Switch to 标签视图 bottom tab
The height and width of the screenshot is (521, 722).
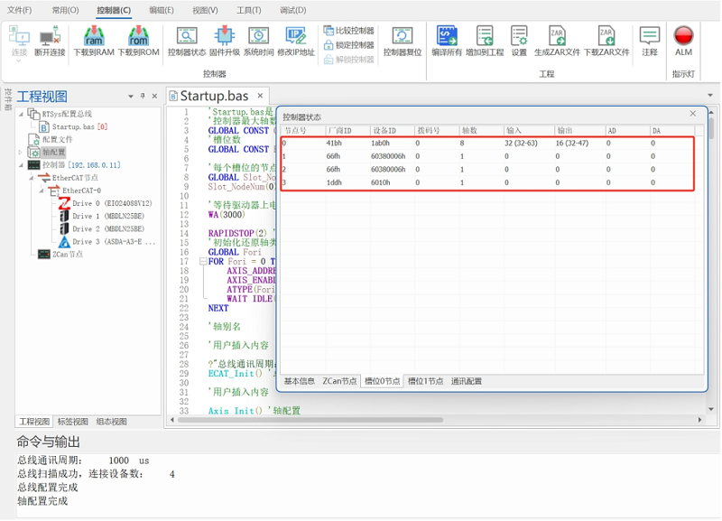click(x=73, y=422)
